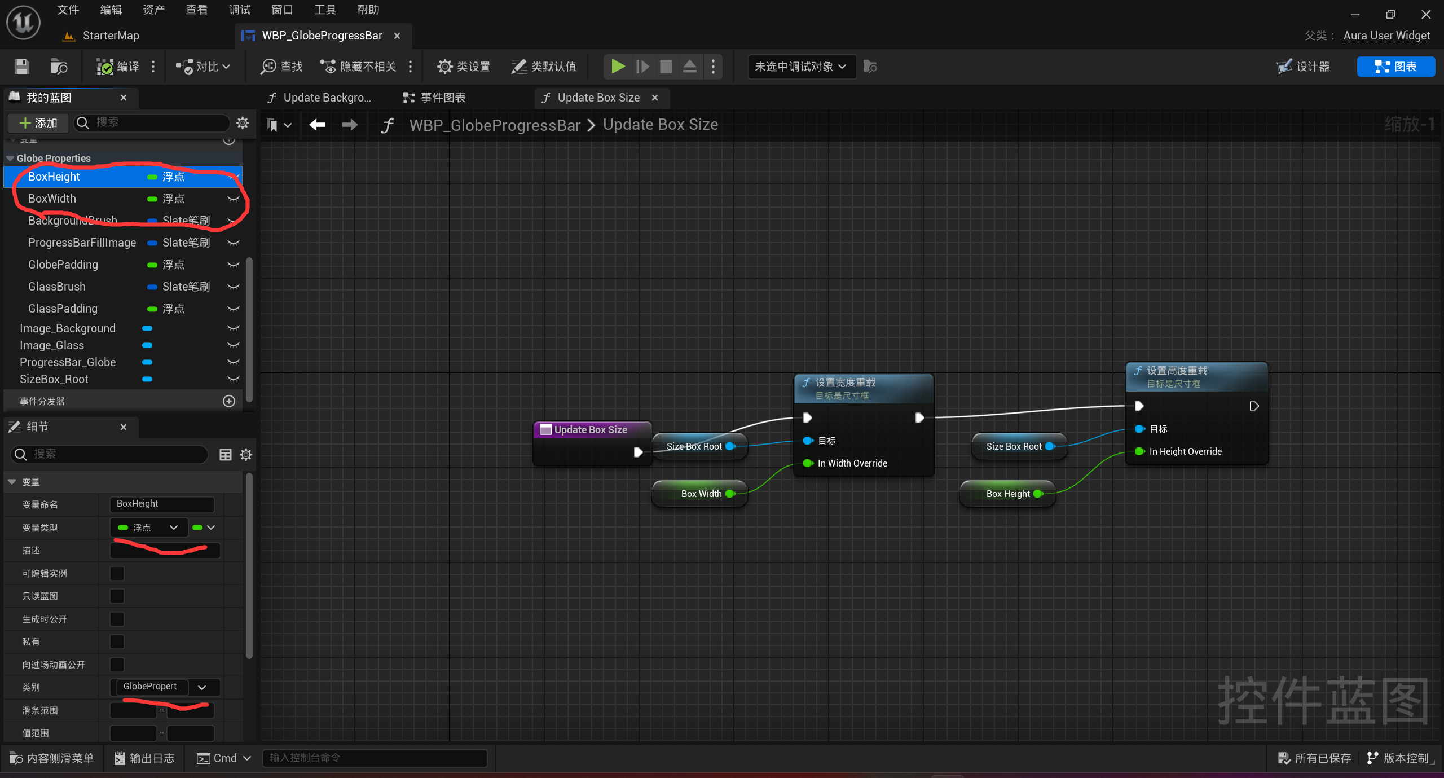
Task: Toggle GlobePadding eye visibility
Action: (x=233, y=265)
